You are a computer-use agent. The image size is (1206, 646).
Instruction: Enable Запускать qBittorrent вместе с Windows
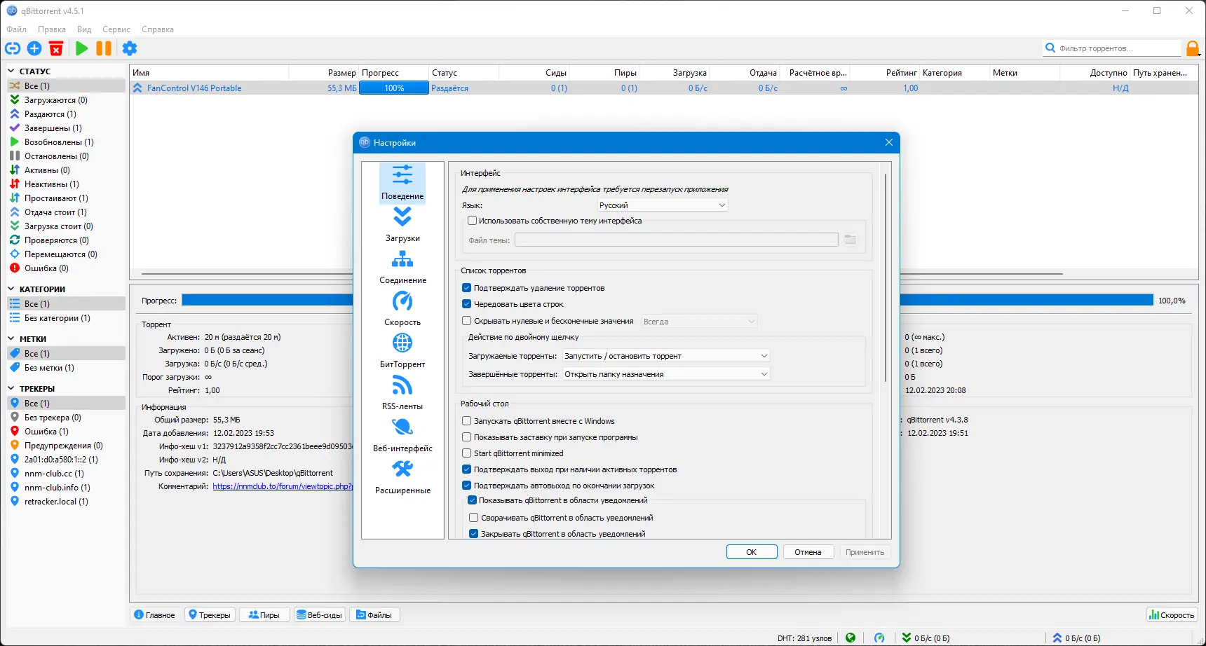click(466, 421)
